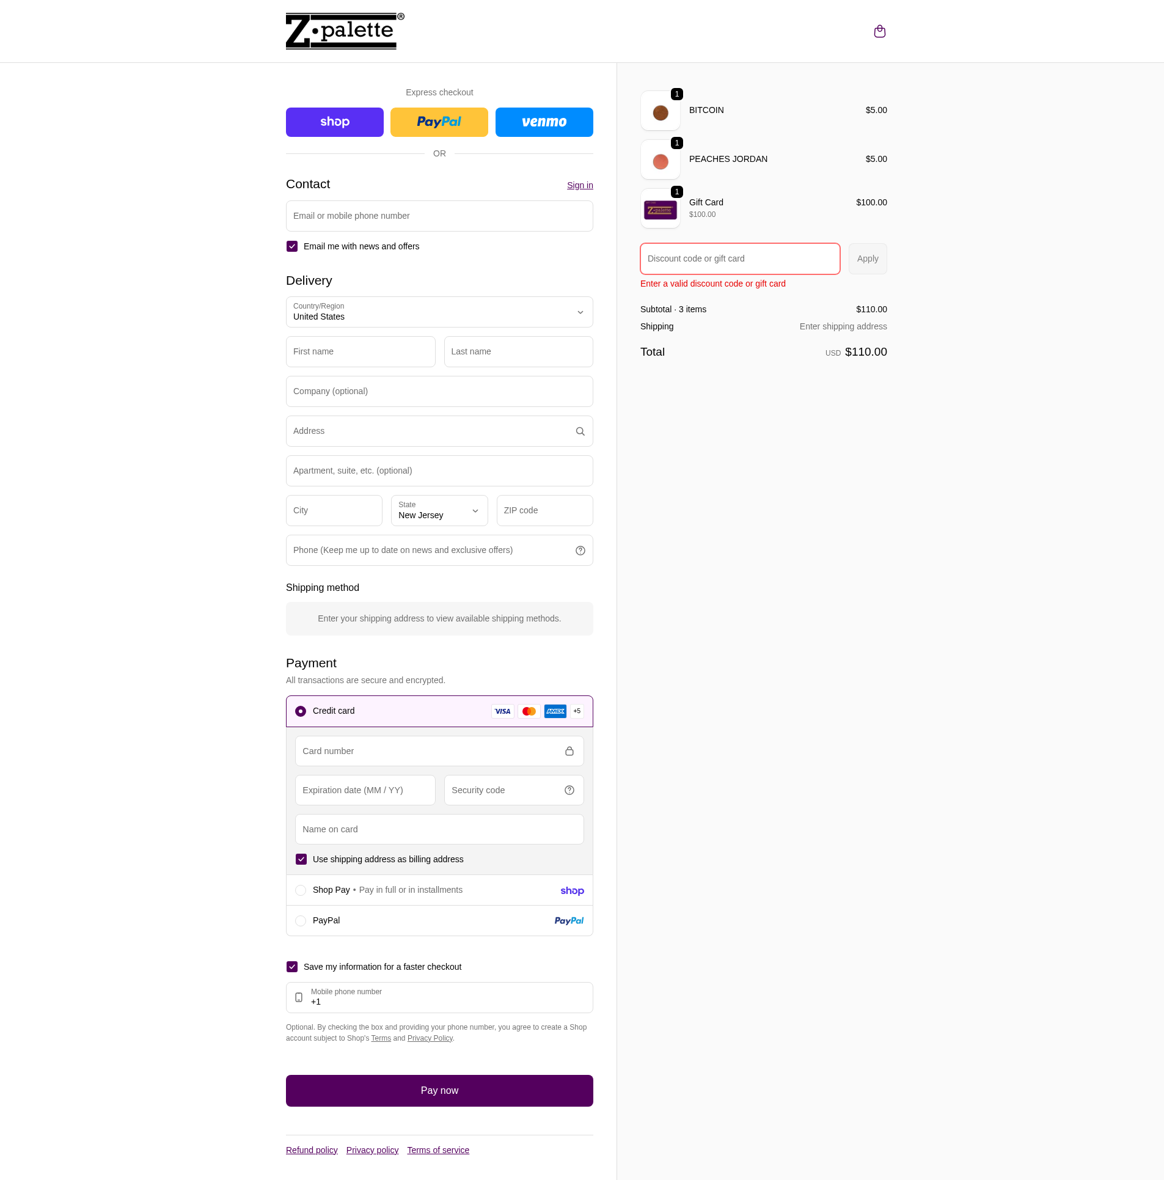Click the Shop Pay express checkout button
The height and width of the screenshot is (1180, 1164).
(334, 122)
